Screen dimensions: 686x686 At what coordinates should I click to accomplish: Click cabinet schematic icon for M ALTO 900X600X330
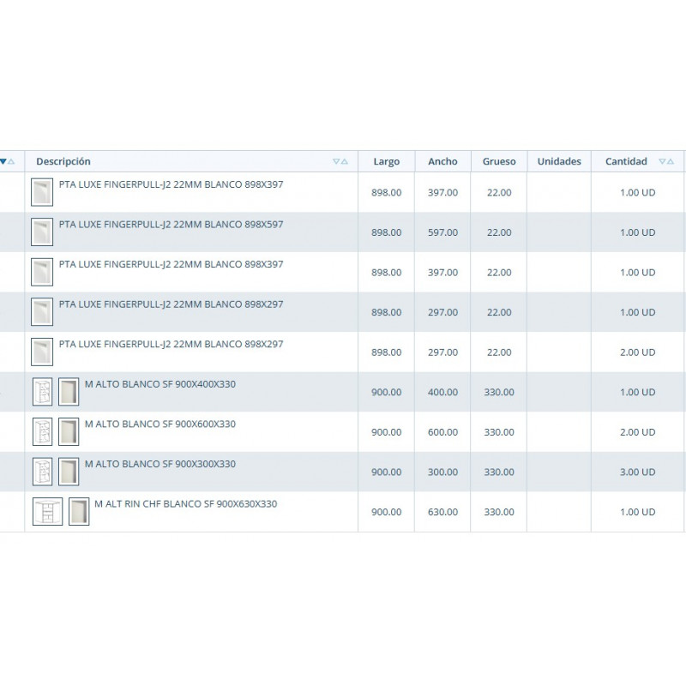pyautogui.click(x=42, y=432)
